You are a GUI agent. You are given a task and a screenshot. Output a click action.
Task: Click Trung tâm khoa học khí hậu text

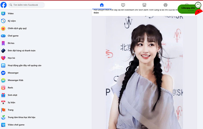coord(22,117)
